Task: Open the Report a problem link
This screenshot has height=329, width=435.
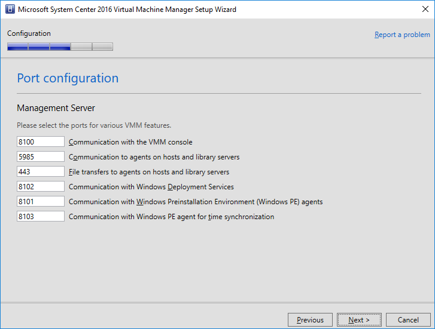Action: [402, 35]
